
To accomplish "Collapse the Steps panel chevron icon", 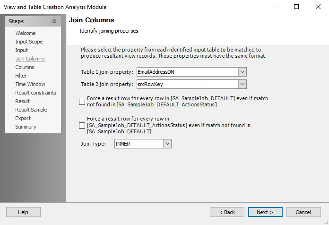I will coord(54,21).
